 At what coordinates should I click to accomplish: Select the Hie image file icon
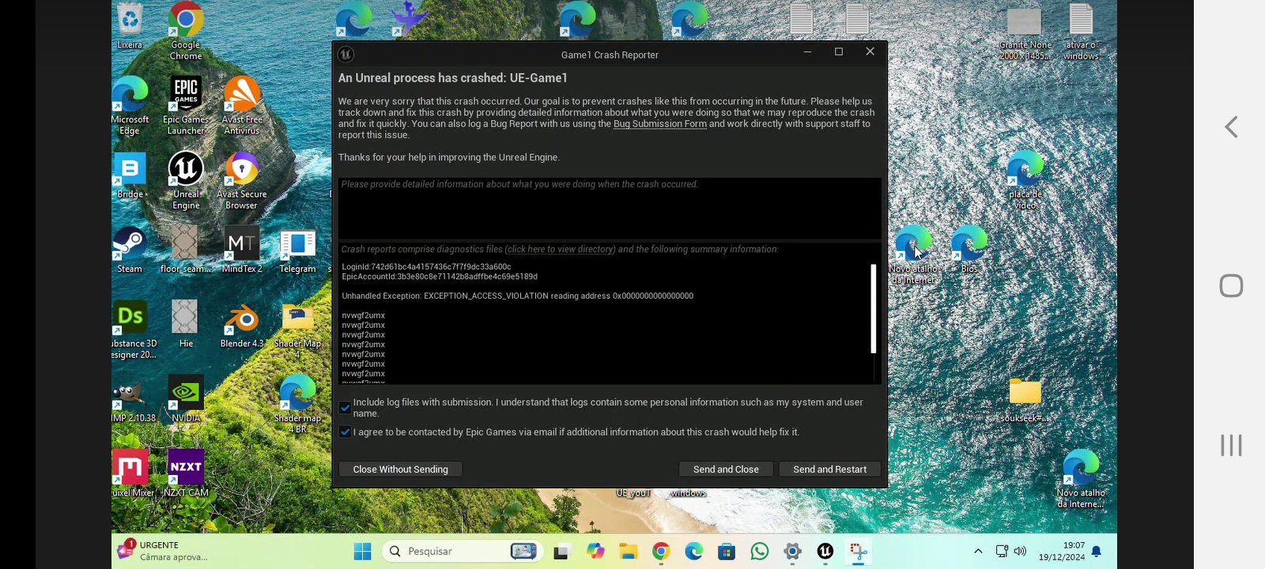(x=185, y=324)
